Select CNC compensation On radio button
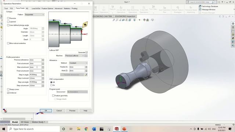This screenshot has width=235, height=132. click(x=51, y=85)
